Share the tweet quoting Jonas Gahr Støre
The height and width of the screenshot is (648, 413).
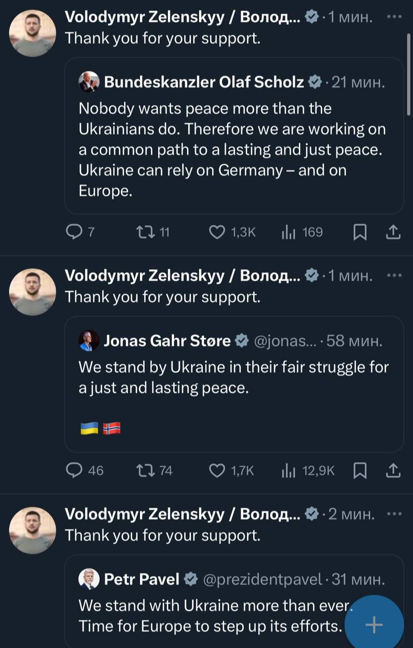393,471
